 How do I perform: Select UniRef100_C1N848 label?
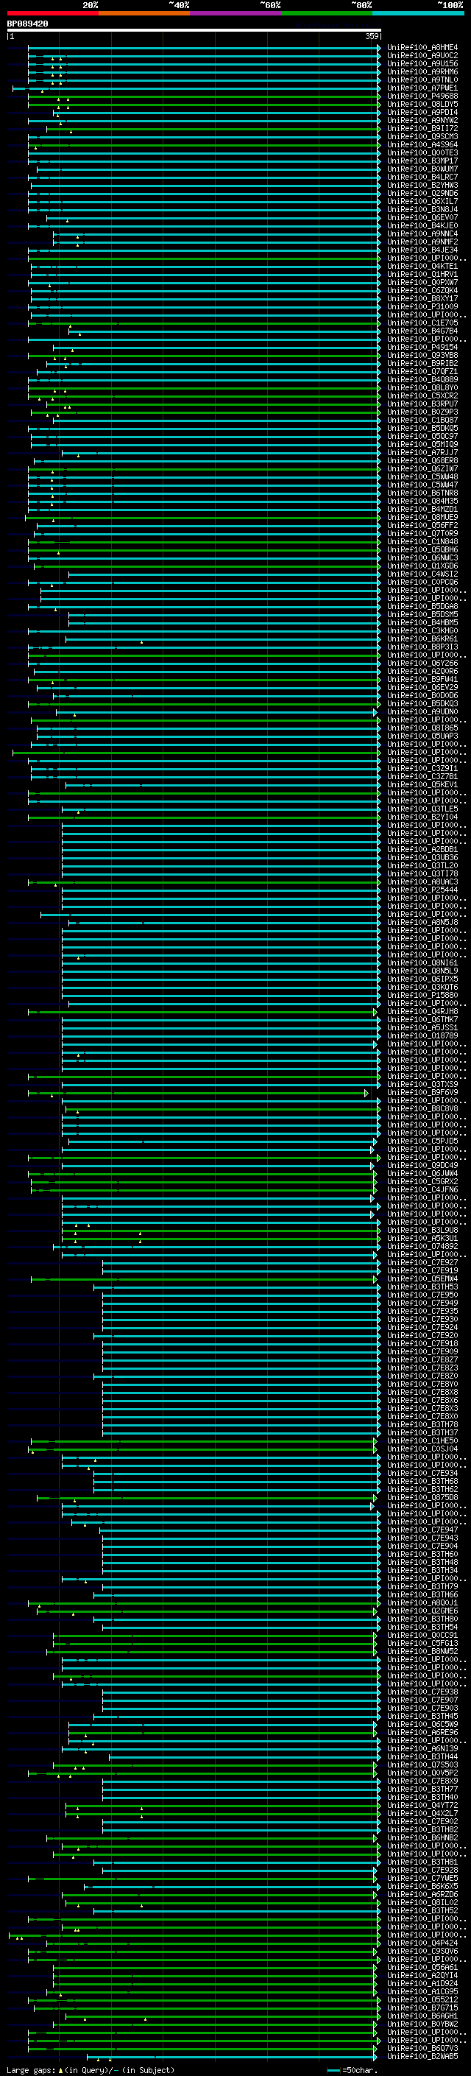[422, 541]
